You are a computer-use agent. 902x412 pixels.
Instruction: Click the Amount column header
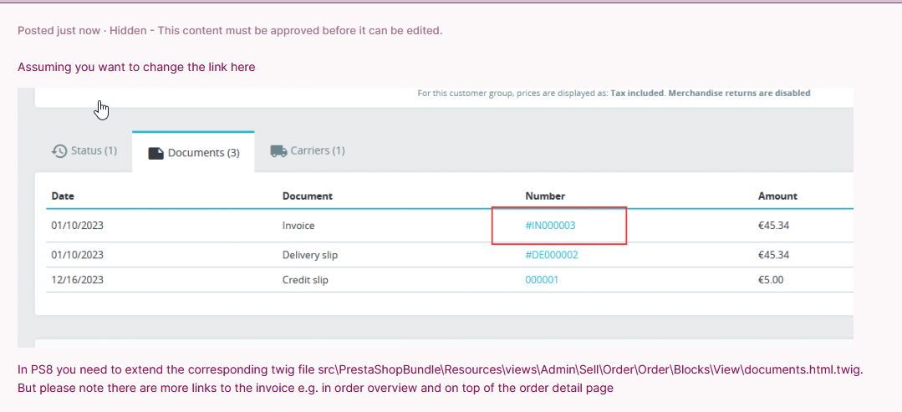[777, 196]
